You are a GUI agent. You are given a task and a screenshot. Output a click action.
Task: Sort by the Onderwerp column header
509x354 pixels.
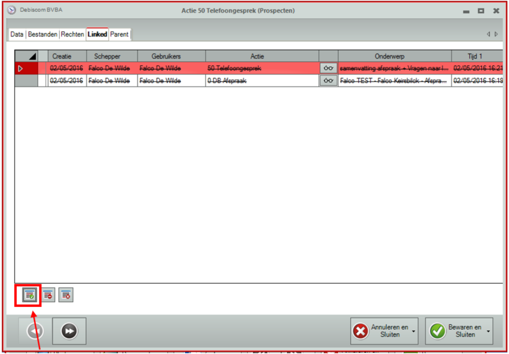[x=394, y=56]
